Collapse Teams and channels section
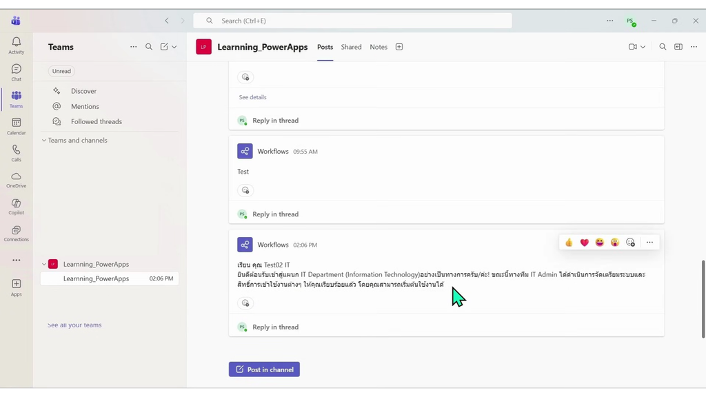The image size is (706, 397). click(43, 141)
